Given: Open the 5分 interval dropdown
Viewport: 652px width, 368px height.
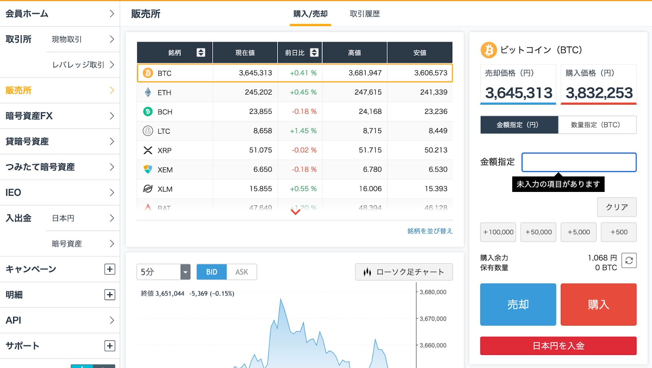Looking at the screenshot, I should click(x=163, y=272).
